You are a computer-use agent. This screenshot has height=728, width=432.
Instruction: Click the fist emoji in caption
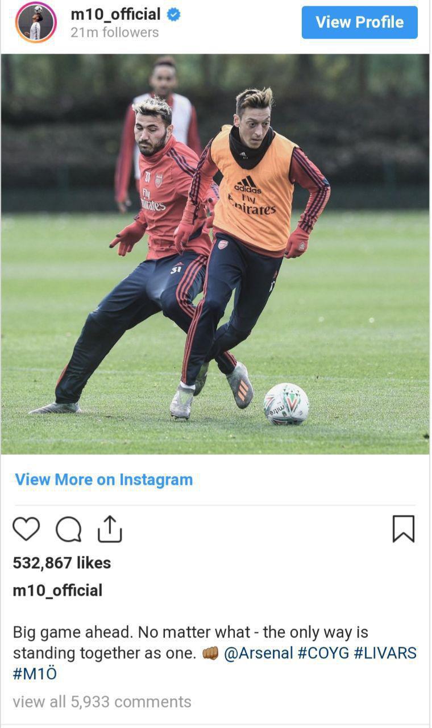(x=210, y=653)
